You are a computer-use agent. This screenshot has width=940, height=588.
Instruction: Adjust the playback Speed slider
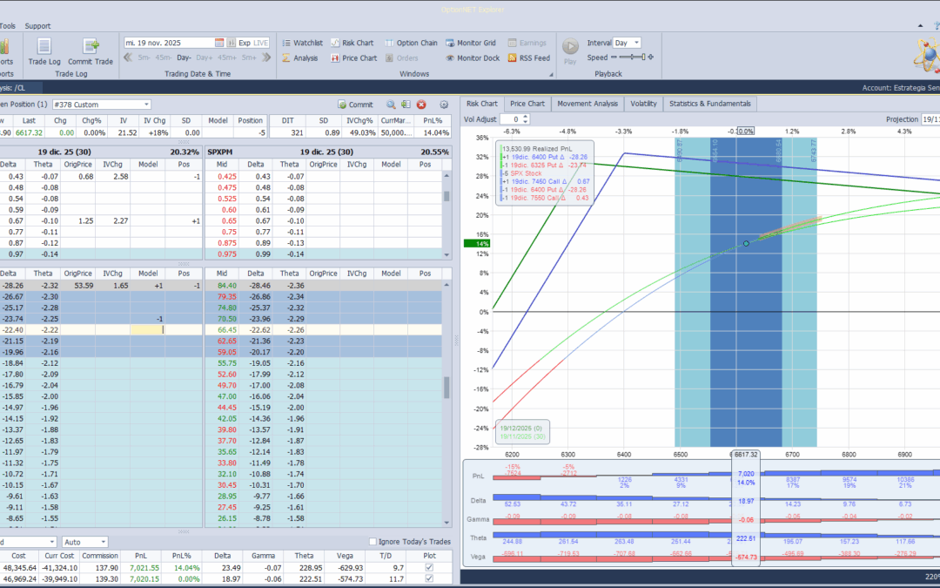(x=633, y=57)
